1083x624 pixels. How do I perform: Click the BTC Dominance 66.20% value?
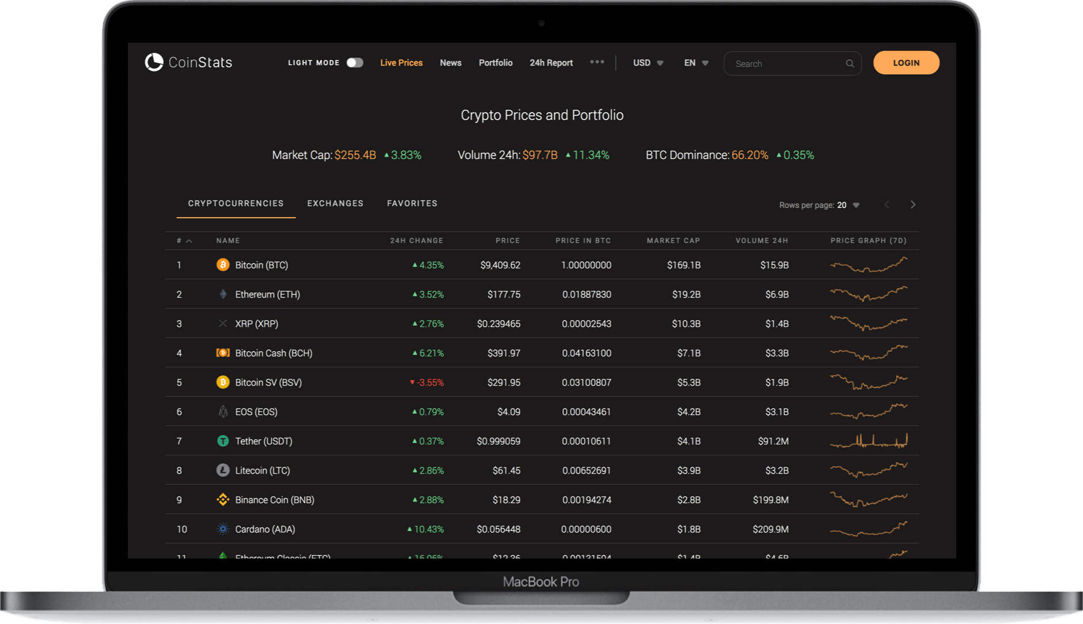749,155
